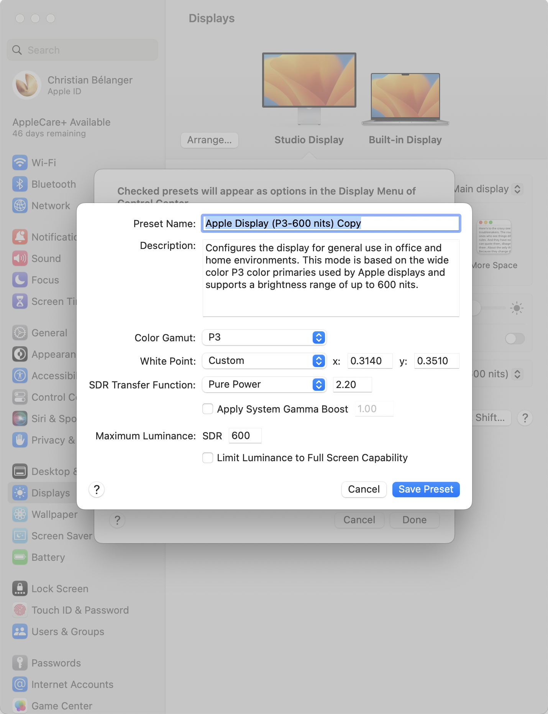The height and width of the screenshot is (714, 548).
Task: Click the Night Shift... button
Action: coord(492,418)
